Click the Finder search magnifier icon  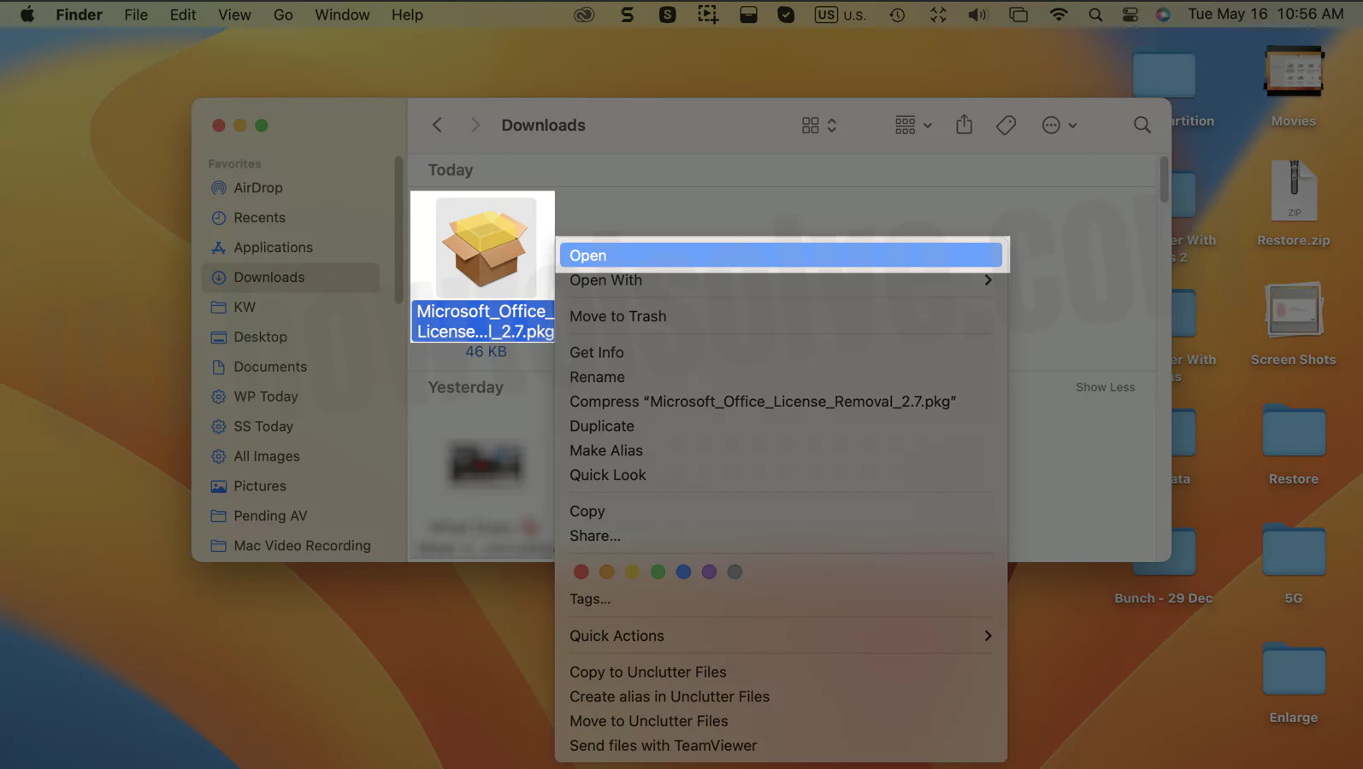1142,126
